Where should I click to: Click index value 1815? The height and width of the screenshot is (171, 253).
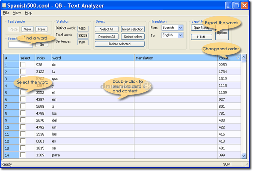[40, 148]
